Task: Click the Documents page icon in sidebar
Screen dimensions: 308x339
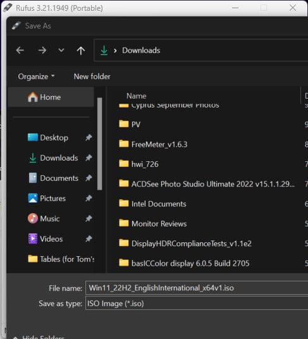Action: pos(33,178)
